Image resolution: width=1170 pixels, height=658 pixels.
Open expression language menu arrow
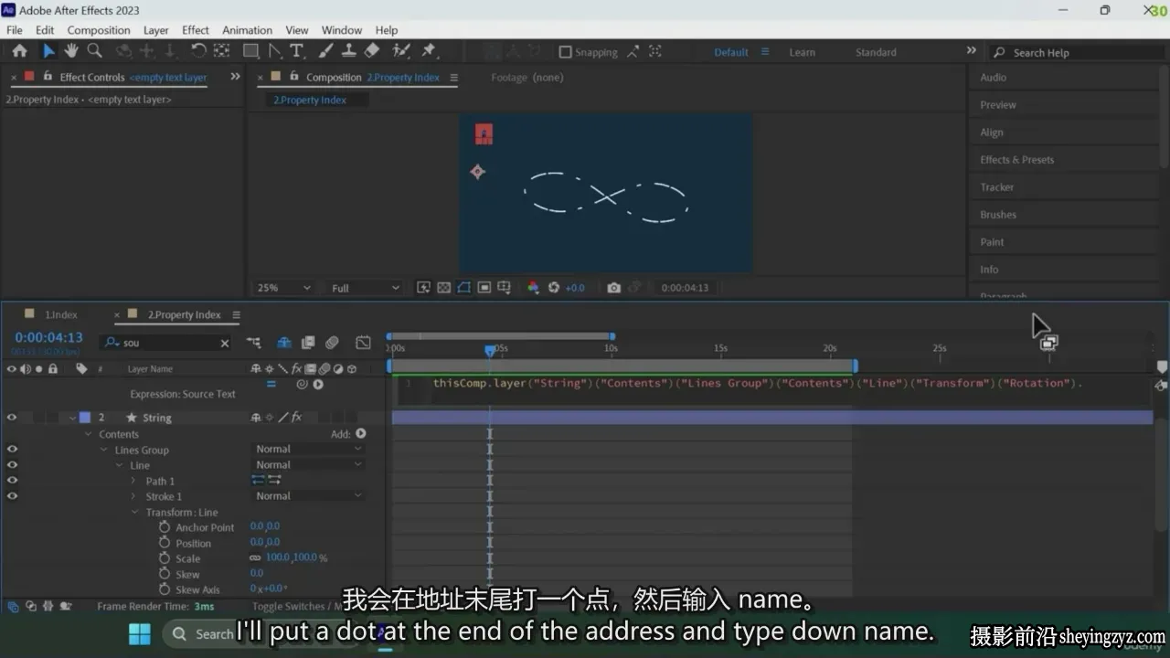(x=318, y=384)
